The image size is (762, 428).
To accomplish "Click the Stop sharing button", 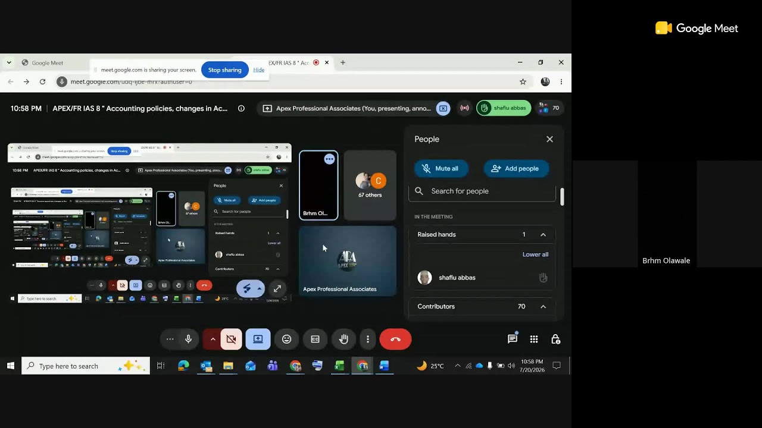I will coord(224,70).
